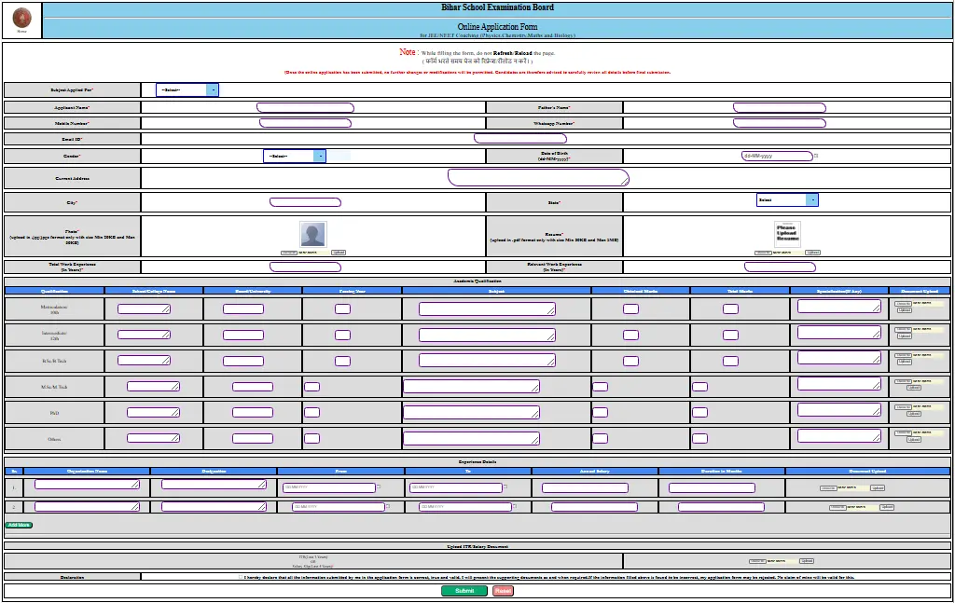Open calendar icon for first experience From date

pos(379,487)
